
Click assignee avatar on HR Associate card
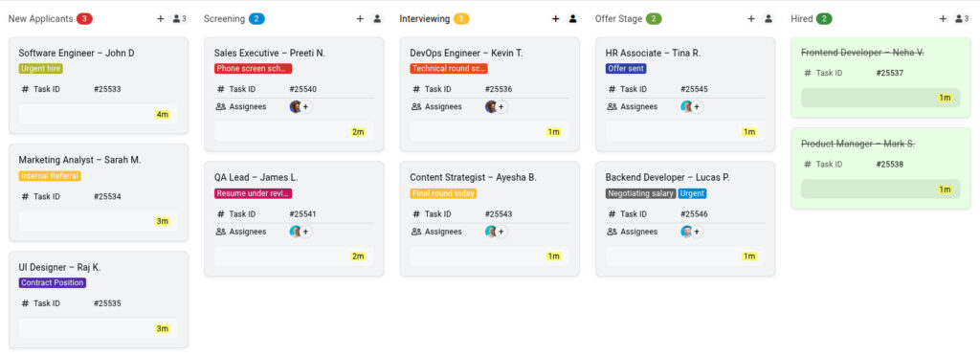[x=686, y=107]
